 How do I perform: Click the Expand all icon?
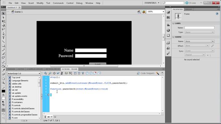pos(83,73)
